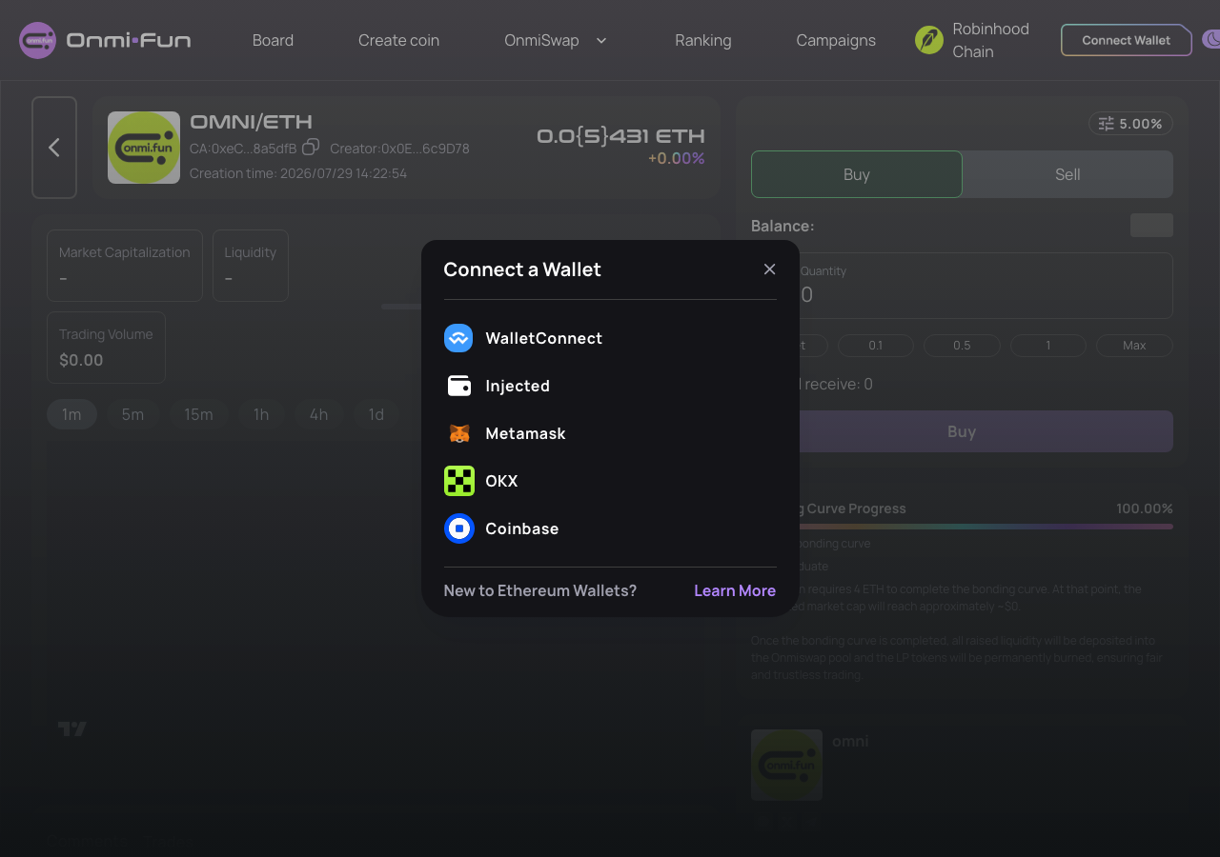Viewport: 1220px width, 857px height.
Task: Click the TradingView logo on the chart
Action: (72, 729)
